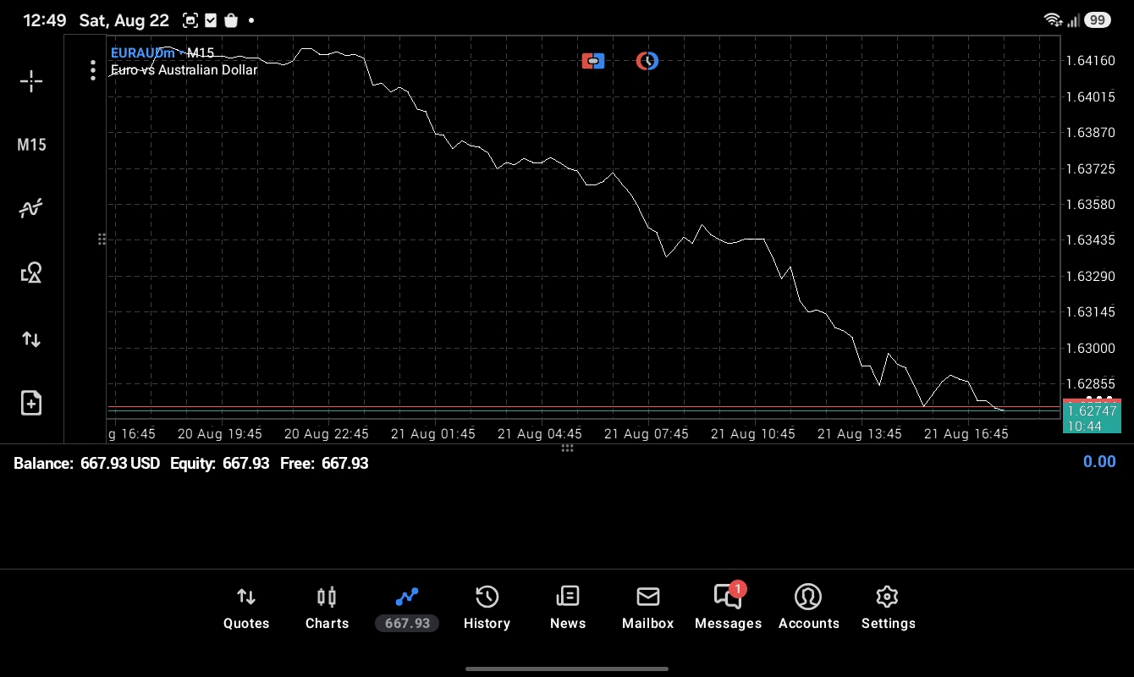Open the Settings gear tab

[x=888, y=608]
